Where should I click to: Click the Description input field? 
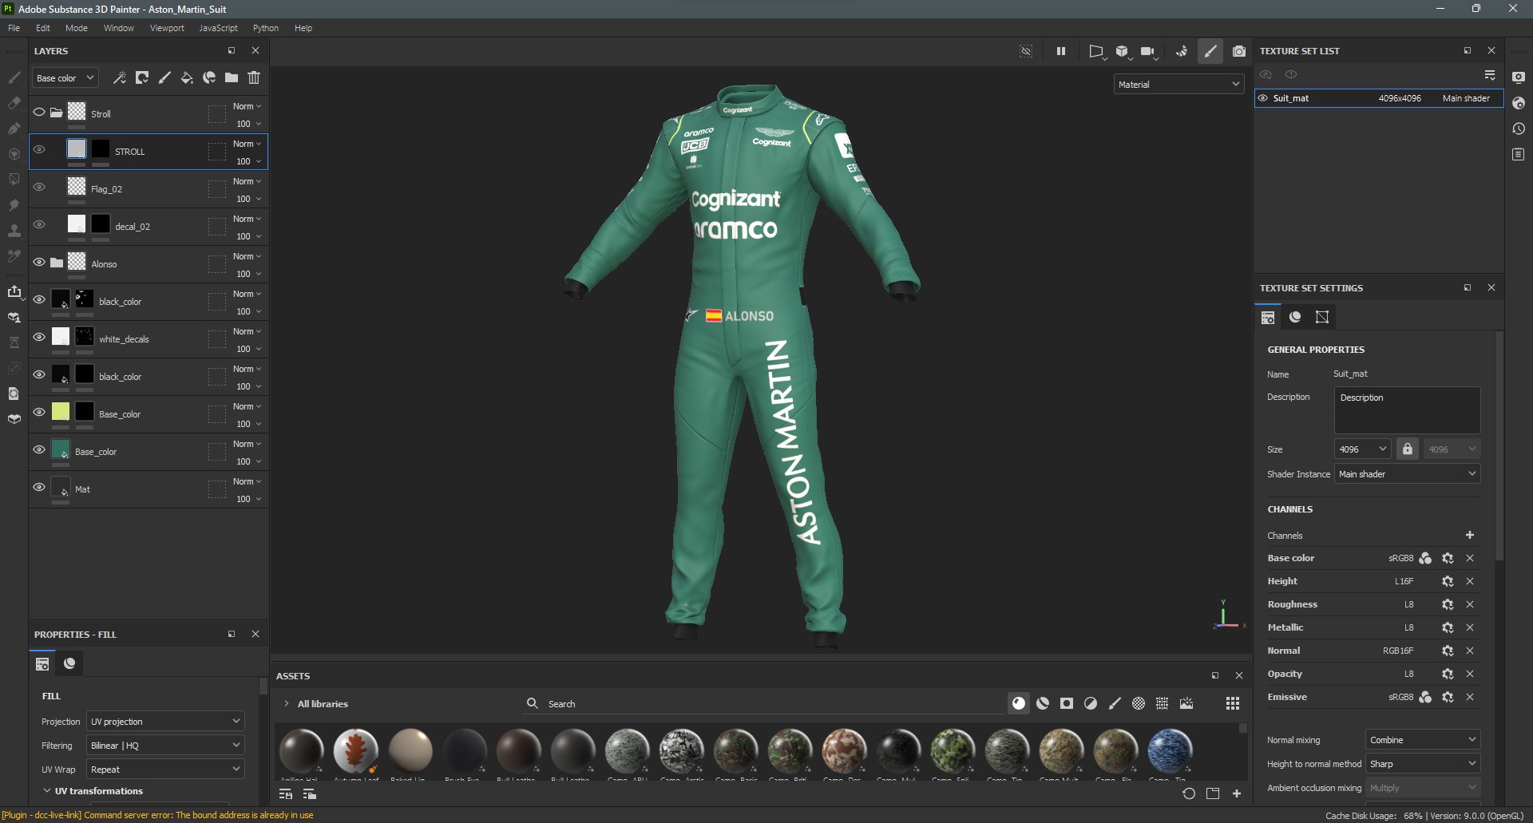(x=1407, y=410)
